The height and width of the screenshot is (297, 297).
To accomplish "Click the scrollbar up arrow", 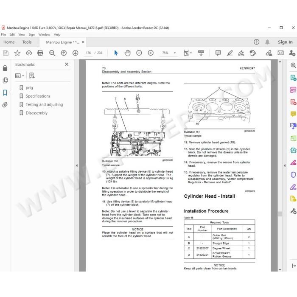I will click(280, 62).
